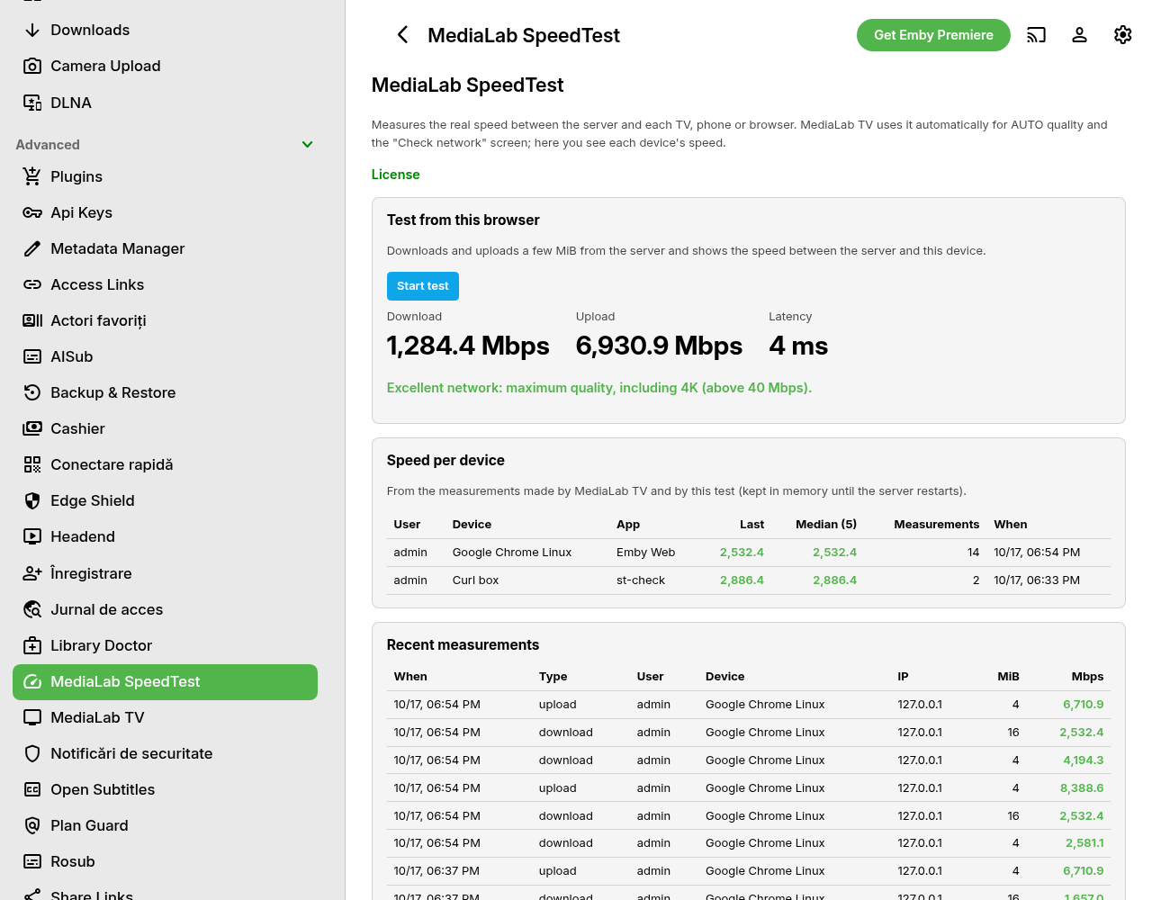The image size is (1152, 900).
Task: Click the 8,388.6 Mbps value
Action: (x=1082, y=788)
